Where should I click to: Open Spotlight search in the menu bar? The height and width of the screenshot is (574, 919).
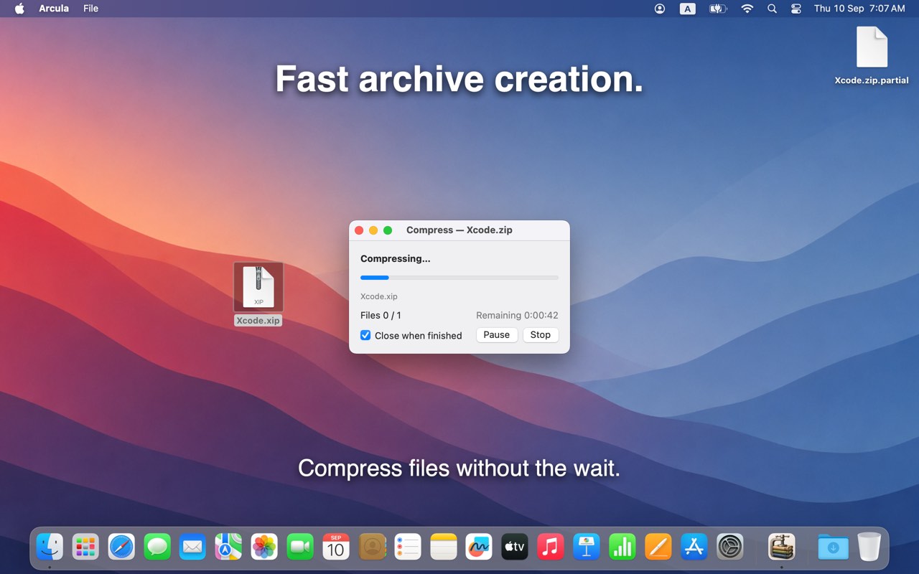(x=772, y=9)
